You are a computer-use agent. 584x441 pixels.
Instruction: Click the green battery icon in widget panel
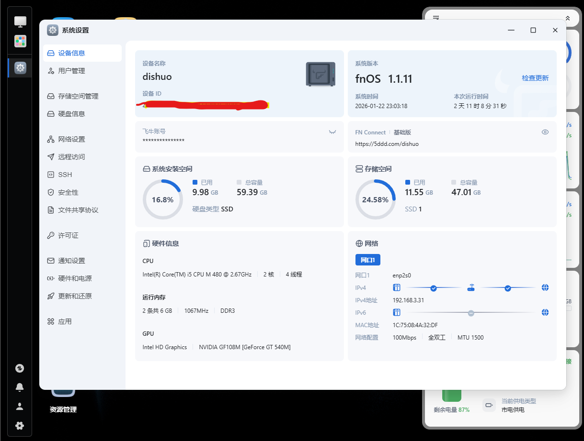click(x=451, y=395)
